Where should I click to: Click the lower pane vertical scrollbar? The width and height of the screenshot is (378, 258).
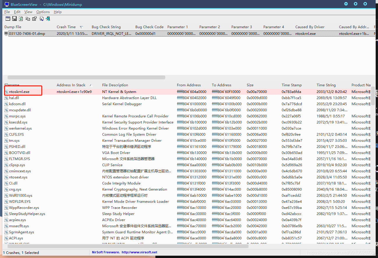click(373, 96)
